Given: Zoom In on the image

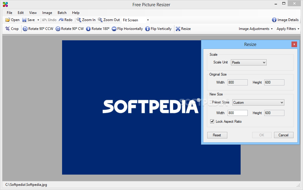Looking at the screenshot, I should point(86,20).
